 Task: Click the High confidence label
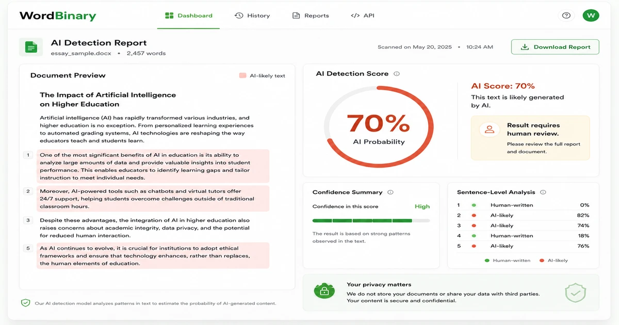[422, 206]
